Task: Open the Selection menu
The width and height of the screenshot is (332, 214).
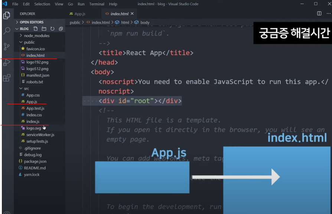Action: [42, 4]
